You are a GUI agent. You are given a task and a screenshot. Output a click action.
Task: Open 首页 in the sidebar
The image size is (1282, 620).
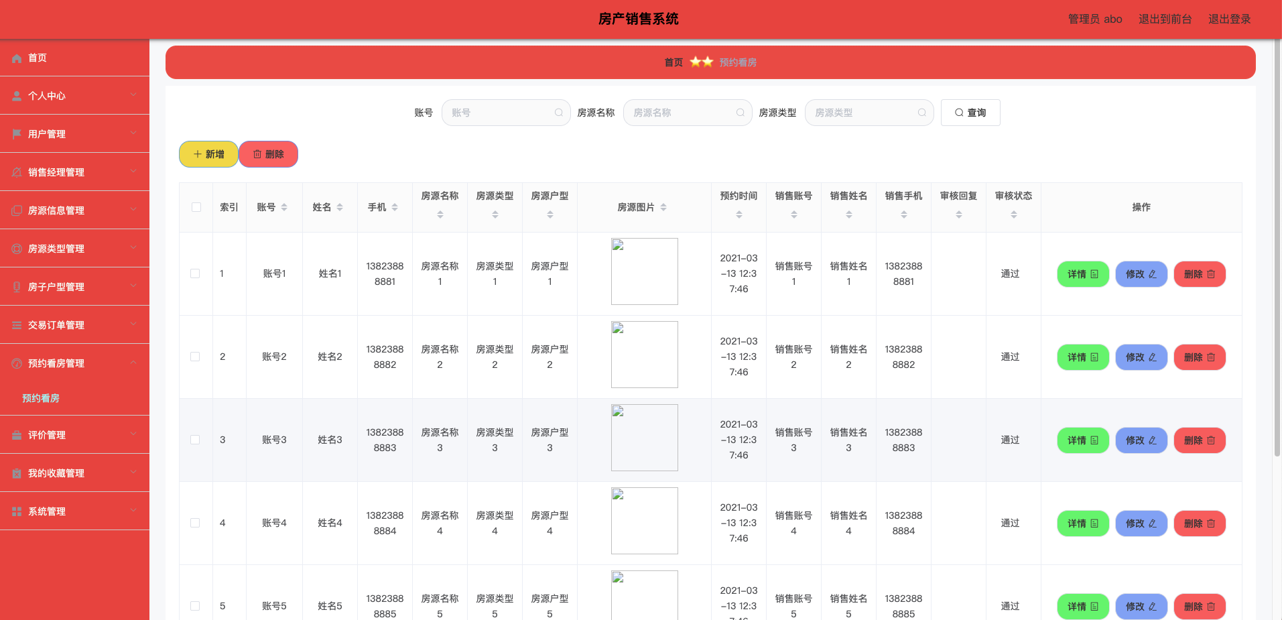coord(74,58)
